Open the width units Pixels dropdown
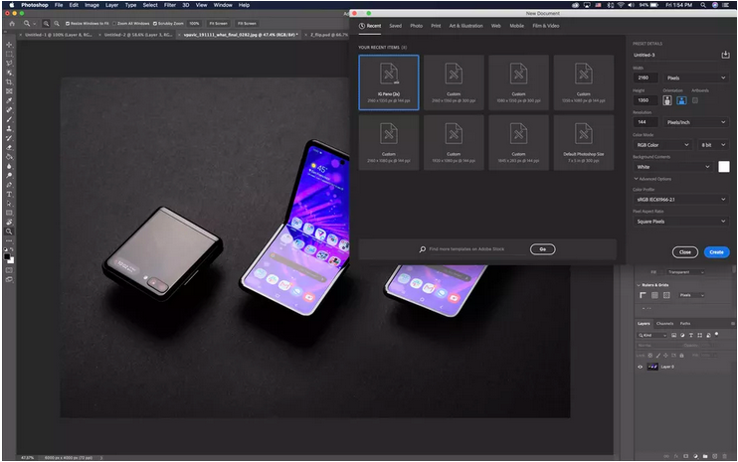The image size is (738, 462). click(695, 77)
